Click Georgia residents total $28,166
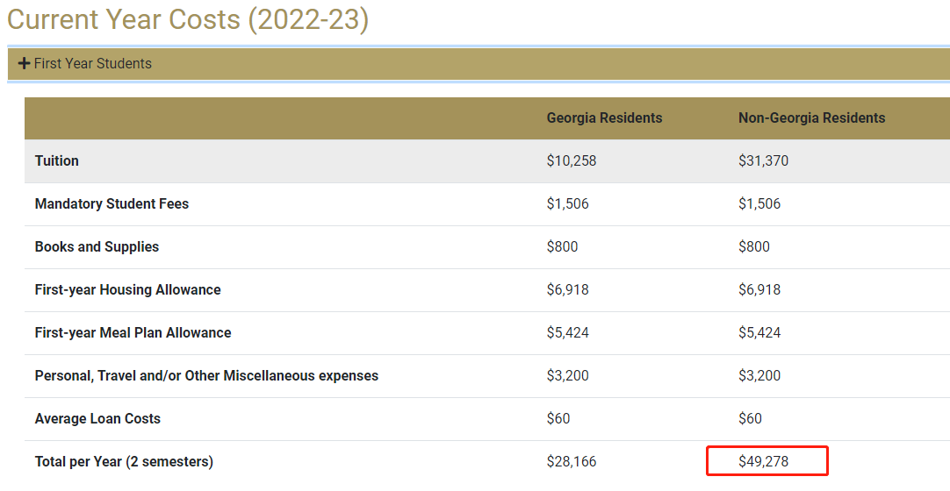 pyautogui.click(x=571, y=461)
